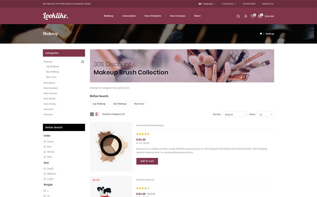The image size is (317, 197).
Task: Open the Face Powders menu
Action: [153, 16]
